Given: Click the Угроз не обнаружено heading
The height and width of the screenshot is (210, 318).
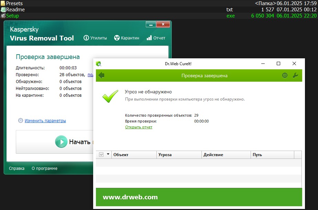Looking at the screenshot, I should coord(148,92).
